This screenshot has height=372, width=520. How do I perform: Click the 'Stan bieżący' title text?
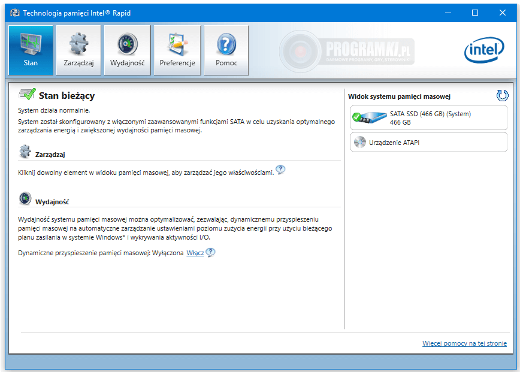click(66, 96)
